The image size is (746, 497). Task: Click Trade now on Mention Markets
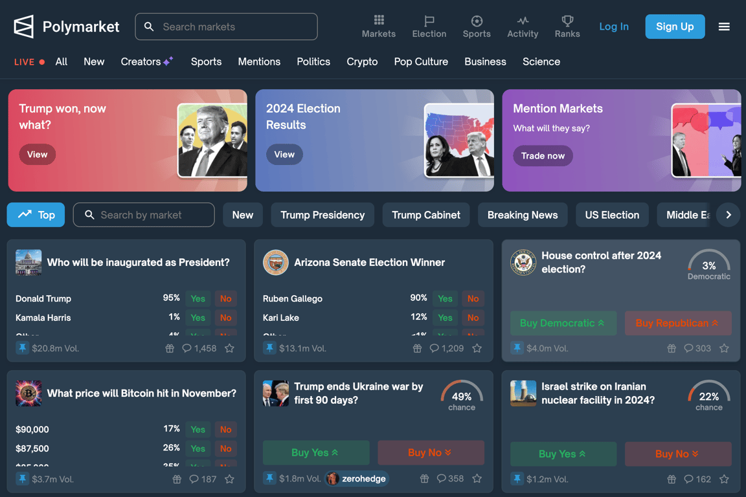point(543,155)
